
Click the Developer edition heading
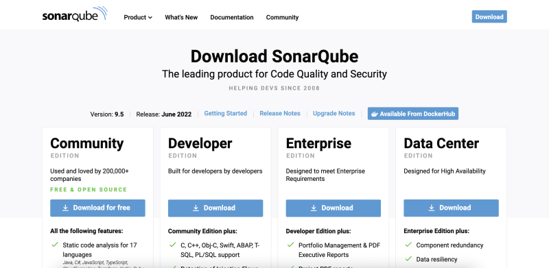(200, 143)
